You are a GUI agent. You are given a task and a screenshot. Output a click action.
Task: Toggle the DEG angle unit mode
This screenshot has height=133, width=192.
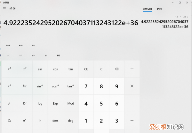point(8,45)
